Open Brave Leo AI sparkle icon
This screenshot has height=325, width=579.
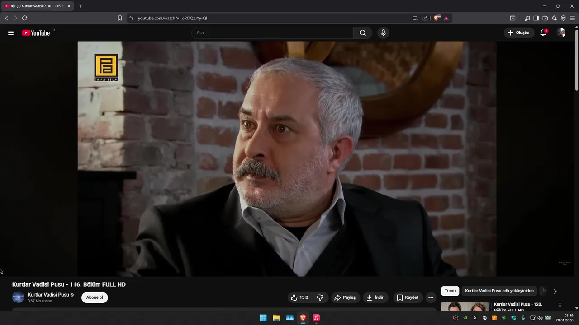click(554, 18)
